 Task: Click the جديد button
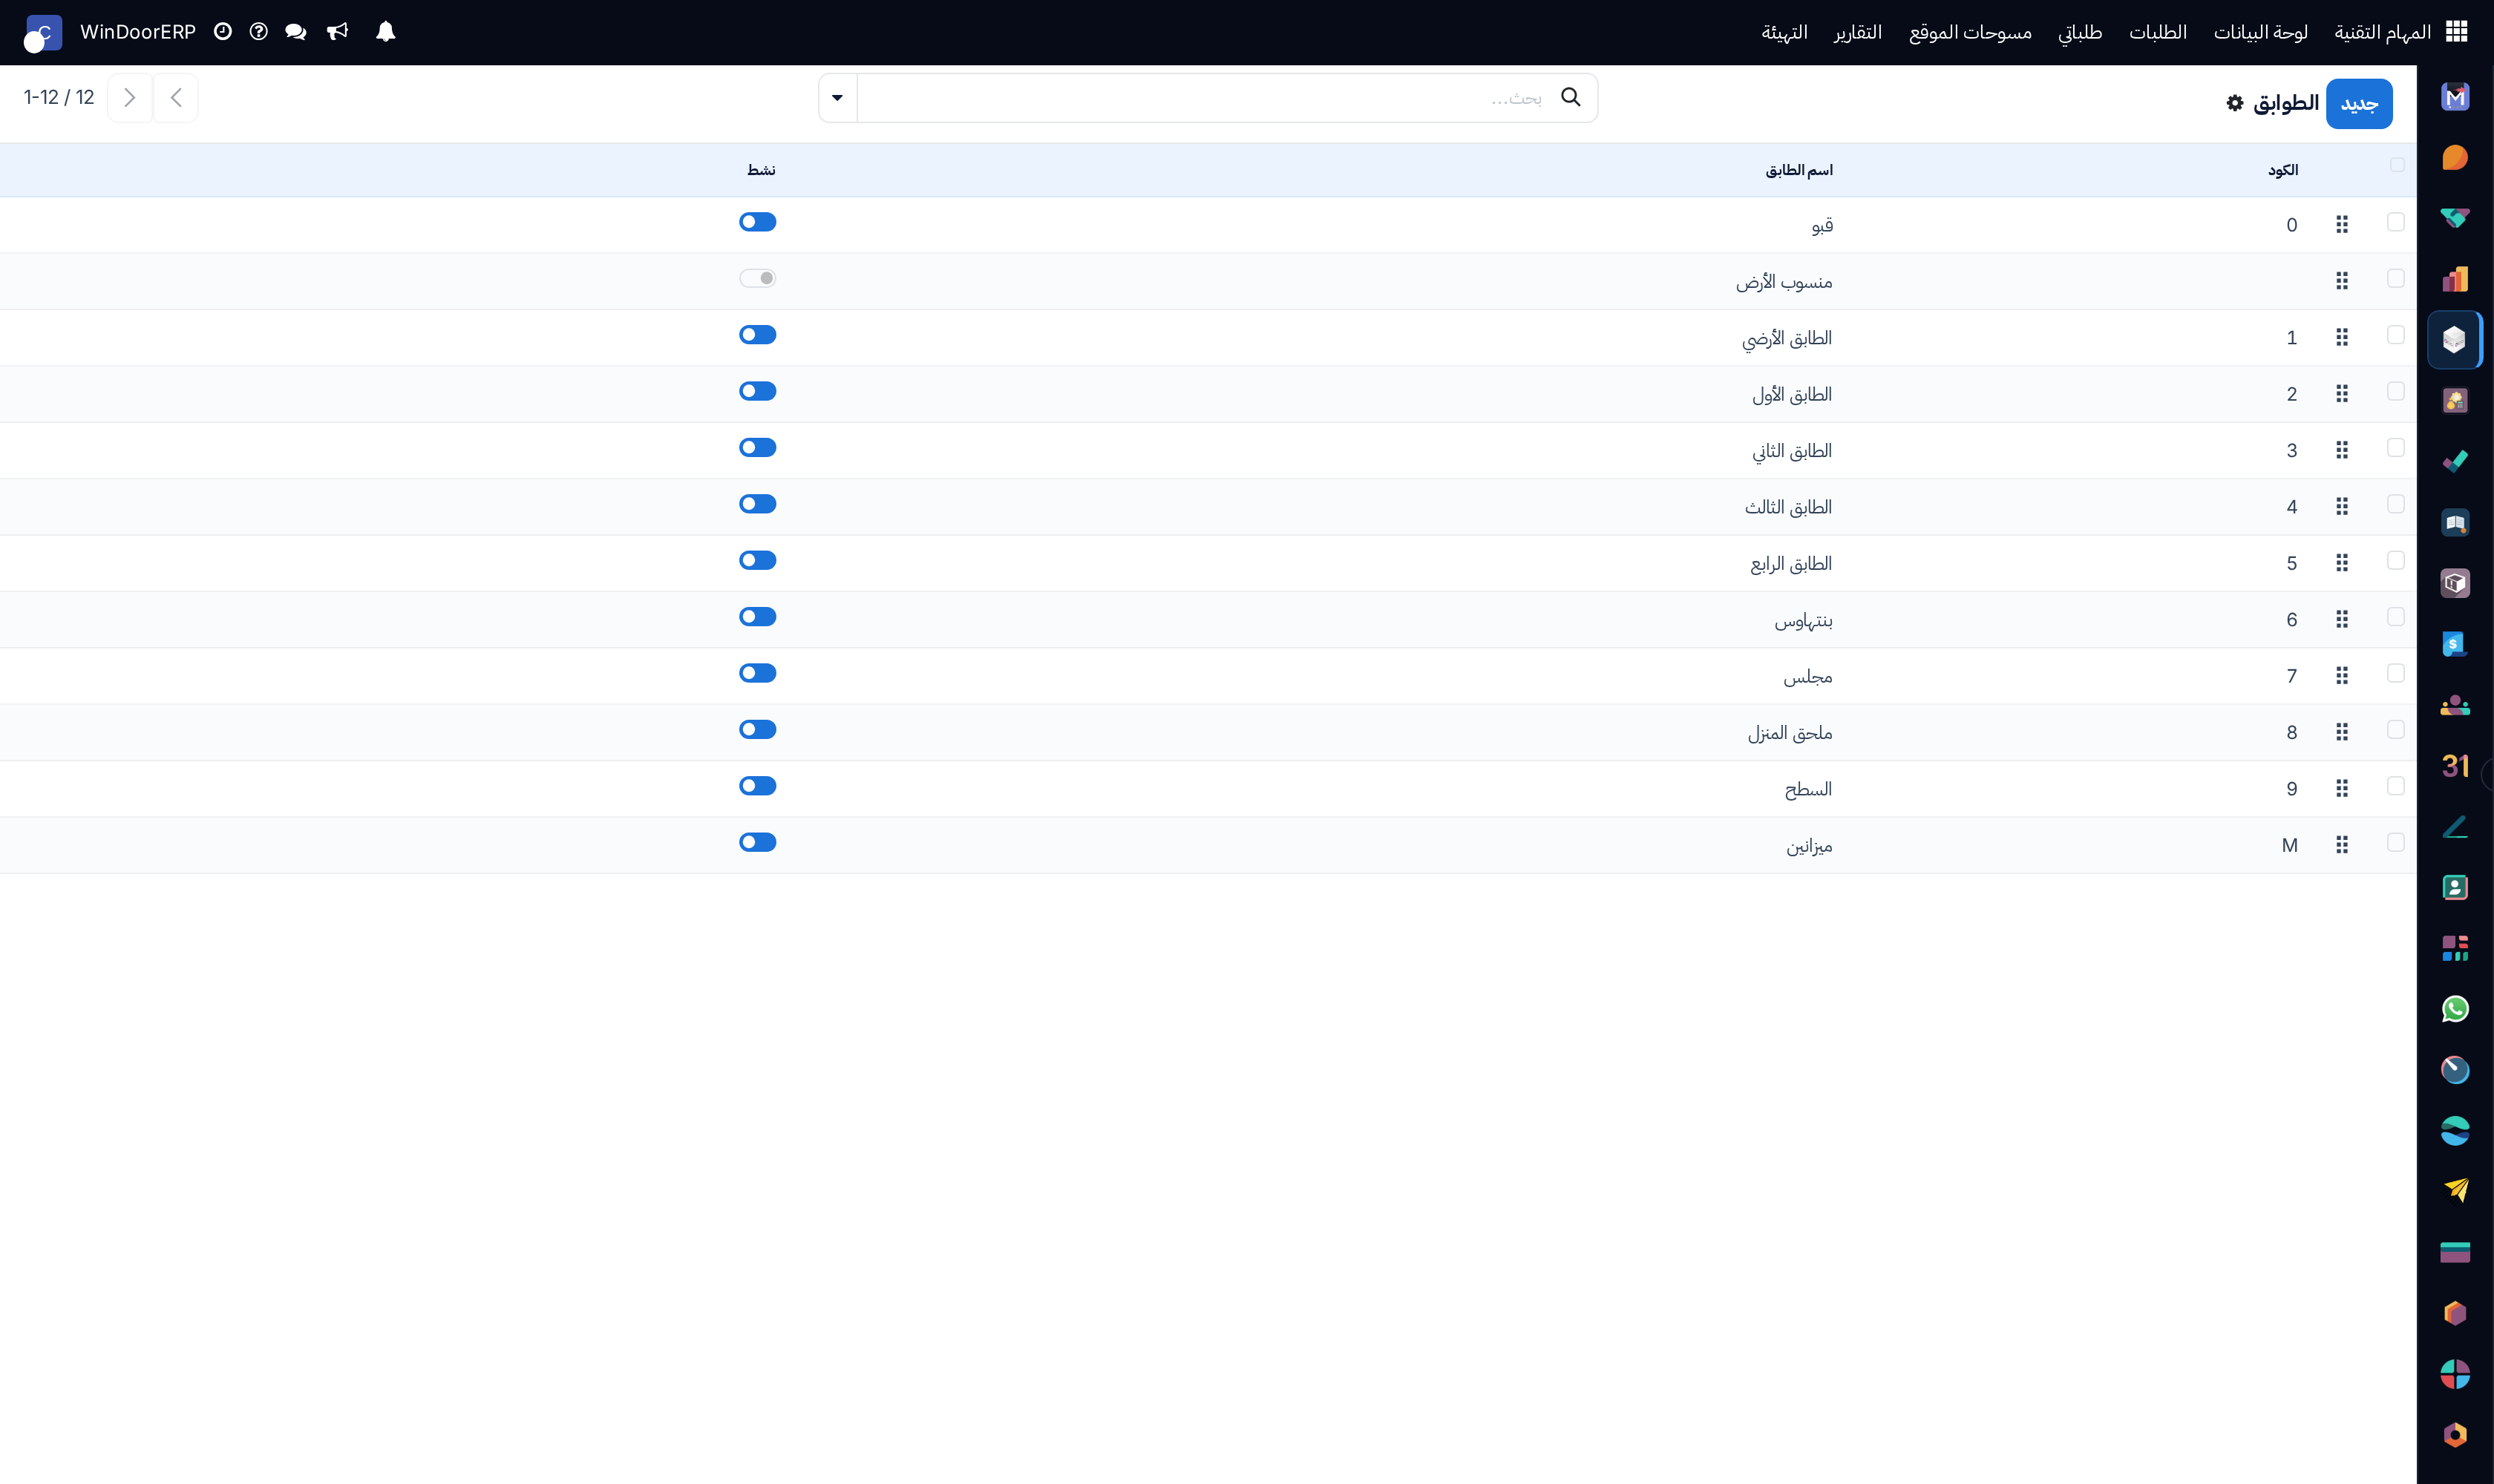2358,104
